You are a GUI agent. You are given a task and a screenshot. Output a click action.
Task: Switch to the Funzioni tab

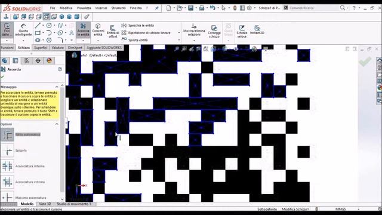pos(7,48)
